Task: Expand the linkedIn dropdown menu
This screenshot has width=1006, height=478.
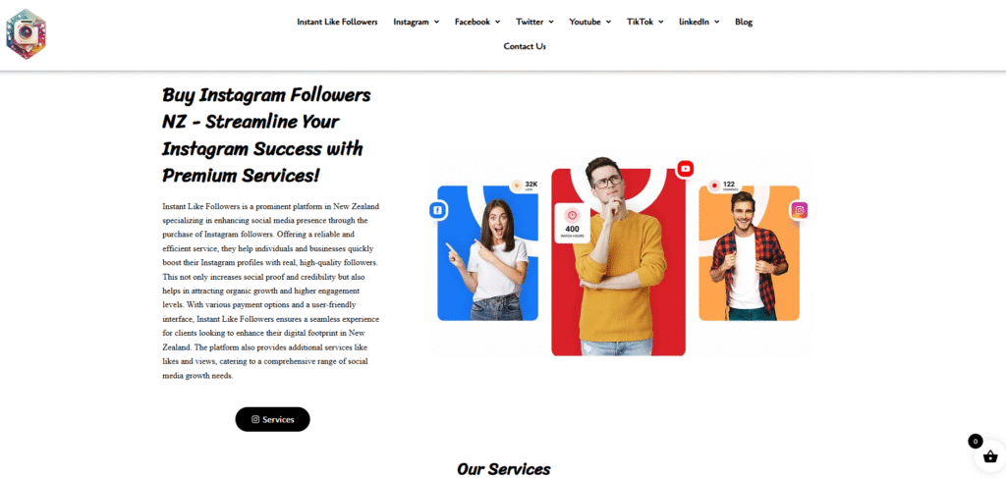Action: [699, 22]
